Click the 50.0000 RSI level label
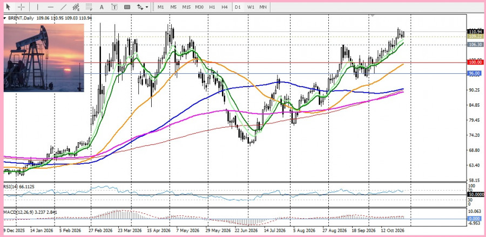 click(475, 194)
